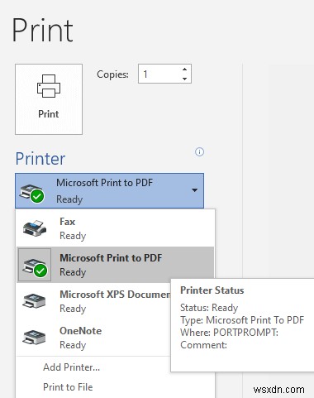314x398 pixels.
Task: Click 'Status: Ready' in the tooltip
Action: tap(209, 308)
